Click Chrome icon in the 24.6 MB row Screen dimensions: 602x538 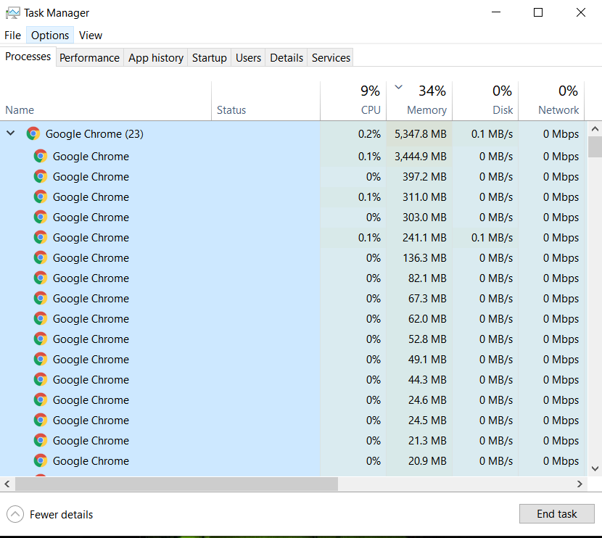[41, 400]
